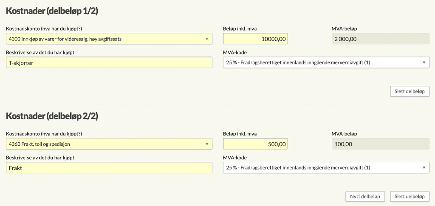Click Slett delbeløp in the delbeløp 1/2 section
This screenshot has height=206, width=435.
[410, 91]
